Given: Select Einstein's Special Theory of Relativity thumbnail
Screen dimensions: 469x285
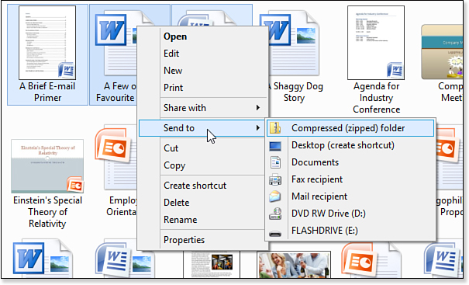Looking at the screenshot, I should tap(47, 166).
